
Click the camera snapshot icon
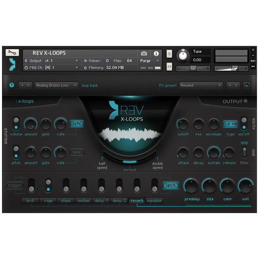(x=144, y=54)
